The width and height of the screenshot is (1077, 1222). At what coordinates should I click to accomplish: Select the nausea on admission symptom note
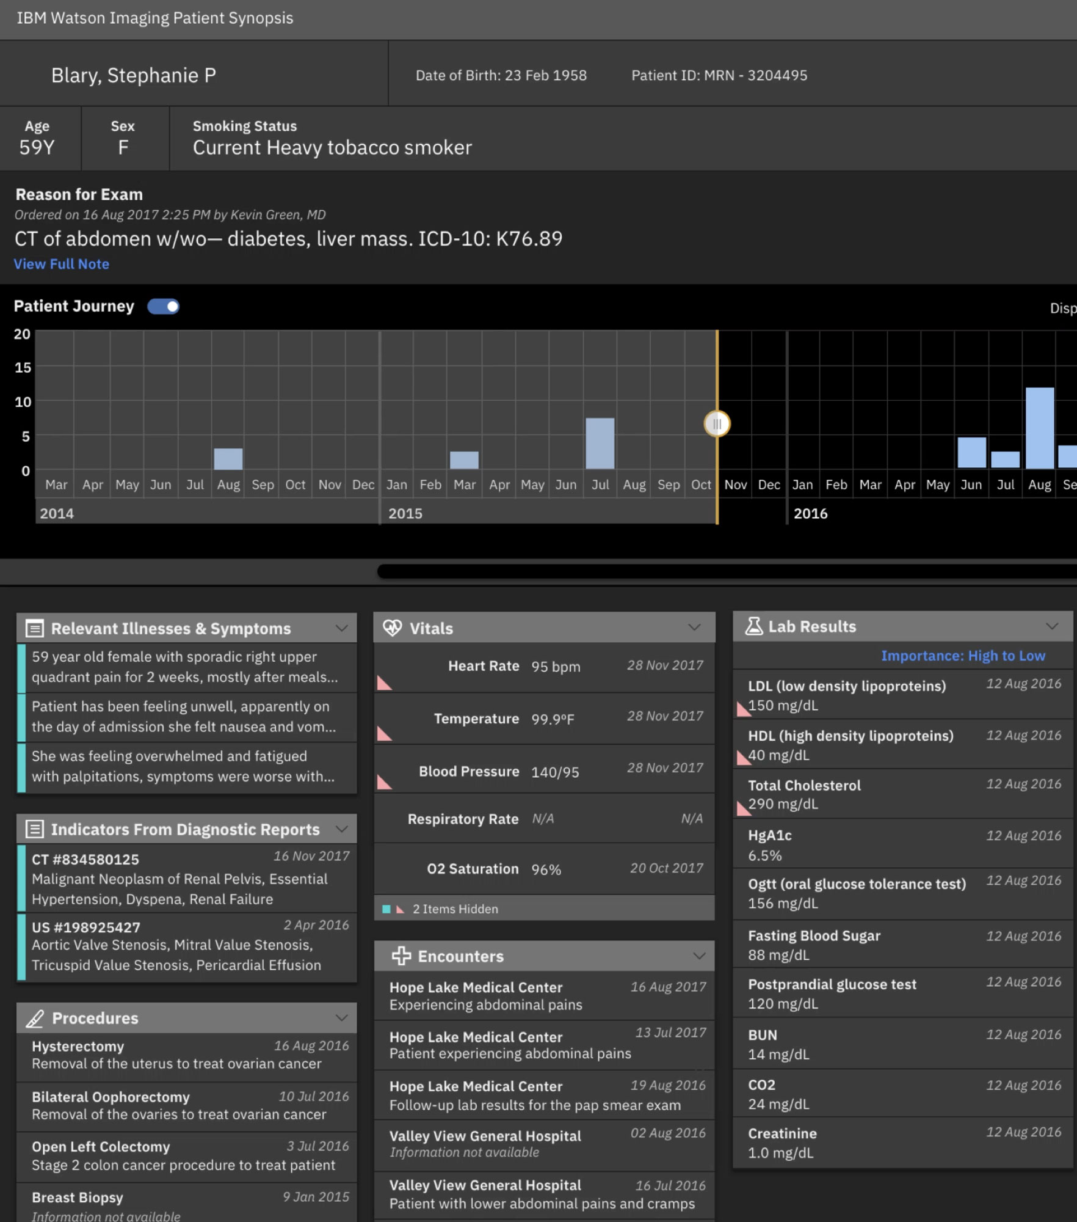(187, 717)
